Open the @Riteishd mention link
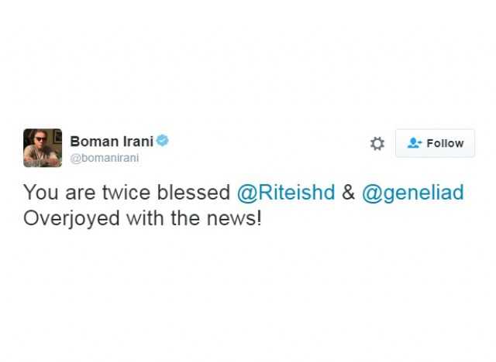The height and width of the screenshot is (362, 496). (286, 192)
